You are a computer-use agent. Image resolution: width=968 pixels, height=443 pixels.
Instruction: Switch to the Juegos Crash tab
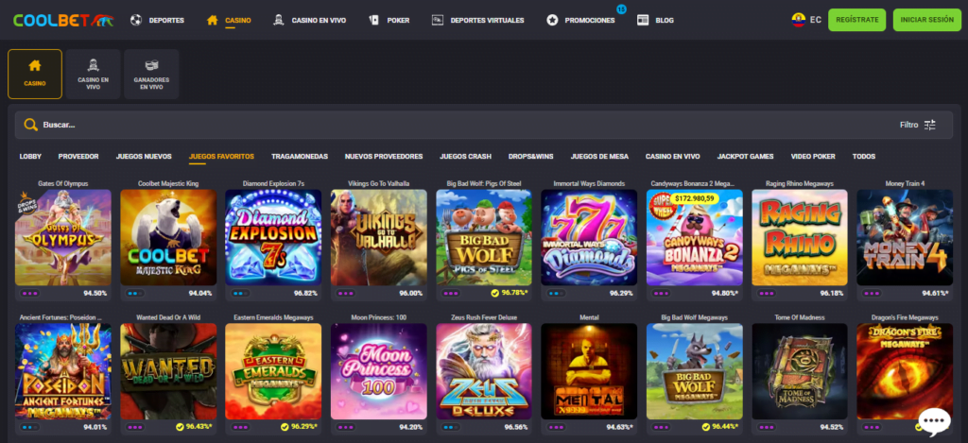click(465, 157)
